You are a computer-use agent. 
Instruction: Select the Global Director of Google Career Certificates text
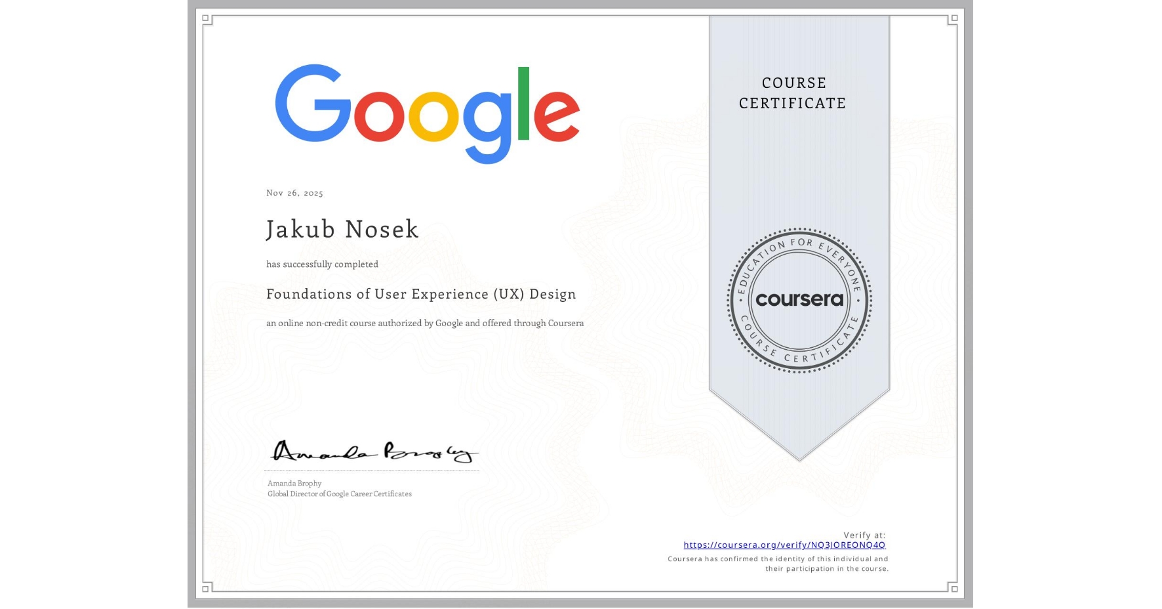pyautogui.click(x=339, y=494)
